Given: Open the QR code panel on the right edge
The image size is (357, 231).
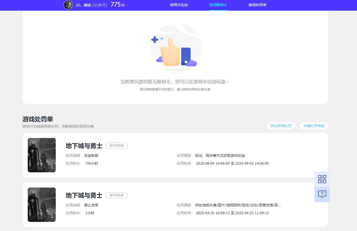Looking at the screenshot, I should tap(322, 179).
